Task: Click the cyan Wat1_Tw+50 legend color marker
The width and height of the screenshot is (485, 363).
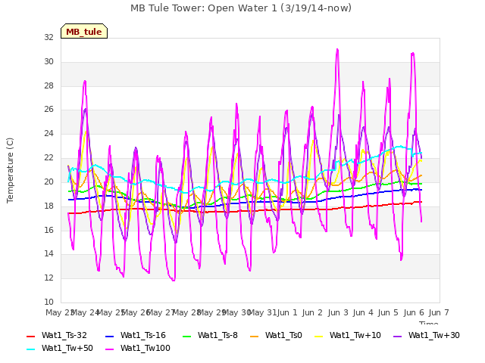Action: click(30, 349)
